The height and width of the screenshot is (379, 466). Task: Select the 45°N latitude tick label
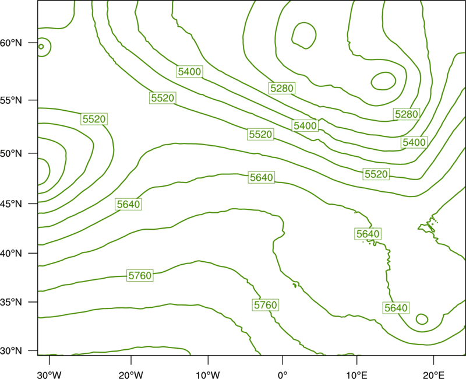coord(11,203)
